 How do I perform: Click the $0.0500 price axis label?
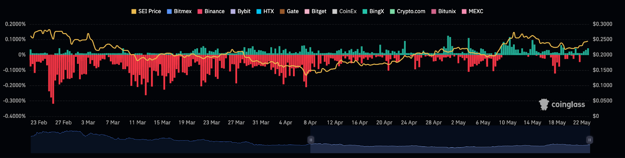pos(602,101)
